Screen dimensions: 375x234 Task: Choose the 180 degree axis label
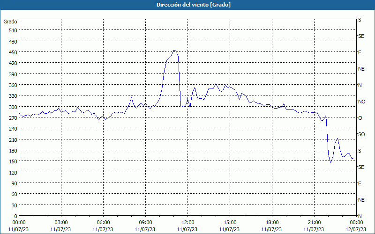pos(13,151)
